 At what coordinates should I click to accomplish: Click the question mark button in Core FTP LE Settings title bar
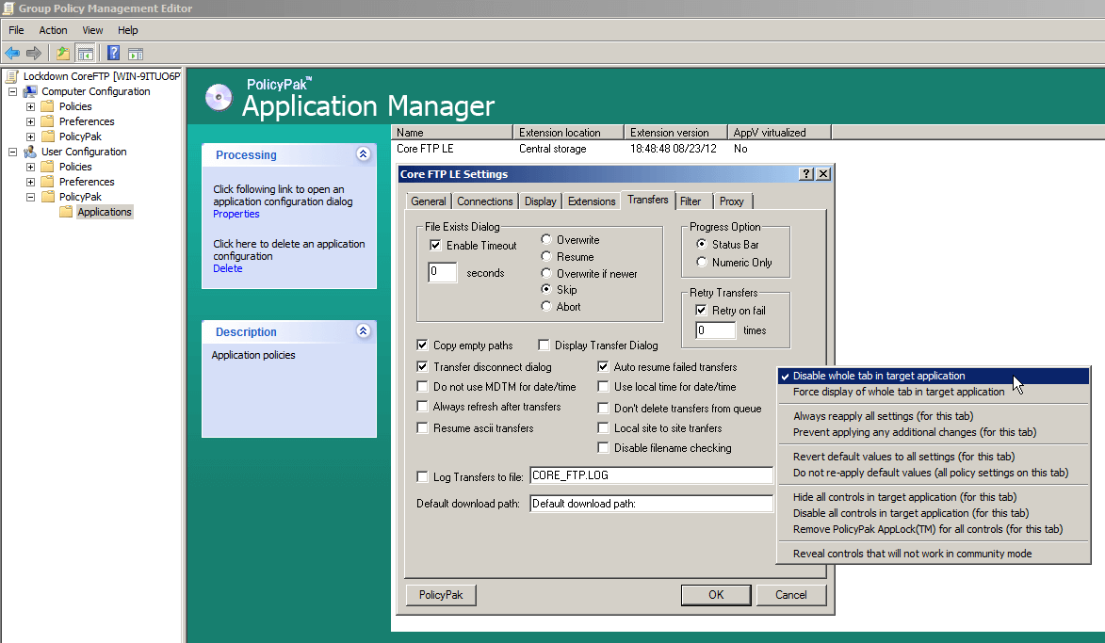807,174
